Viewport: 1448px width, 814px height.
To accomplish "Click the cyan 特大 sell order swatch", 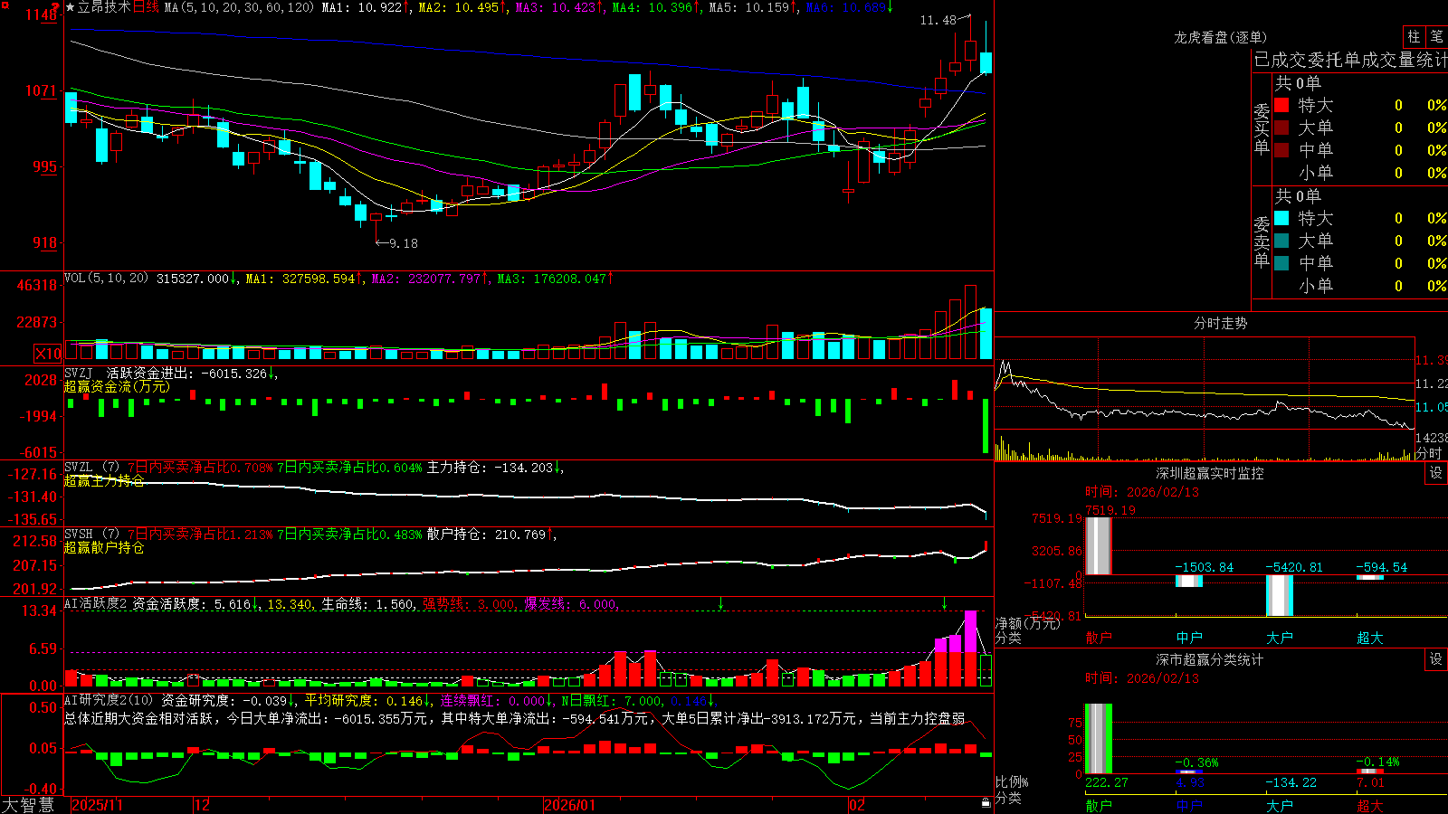I will (1281, 218).
